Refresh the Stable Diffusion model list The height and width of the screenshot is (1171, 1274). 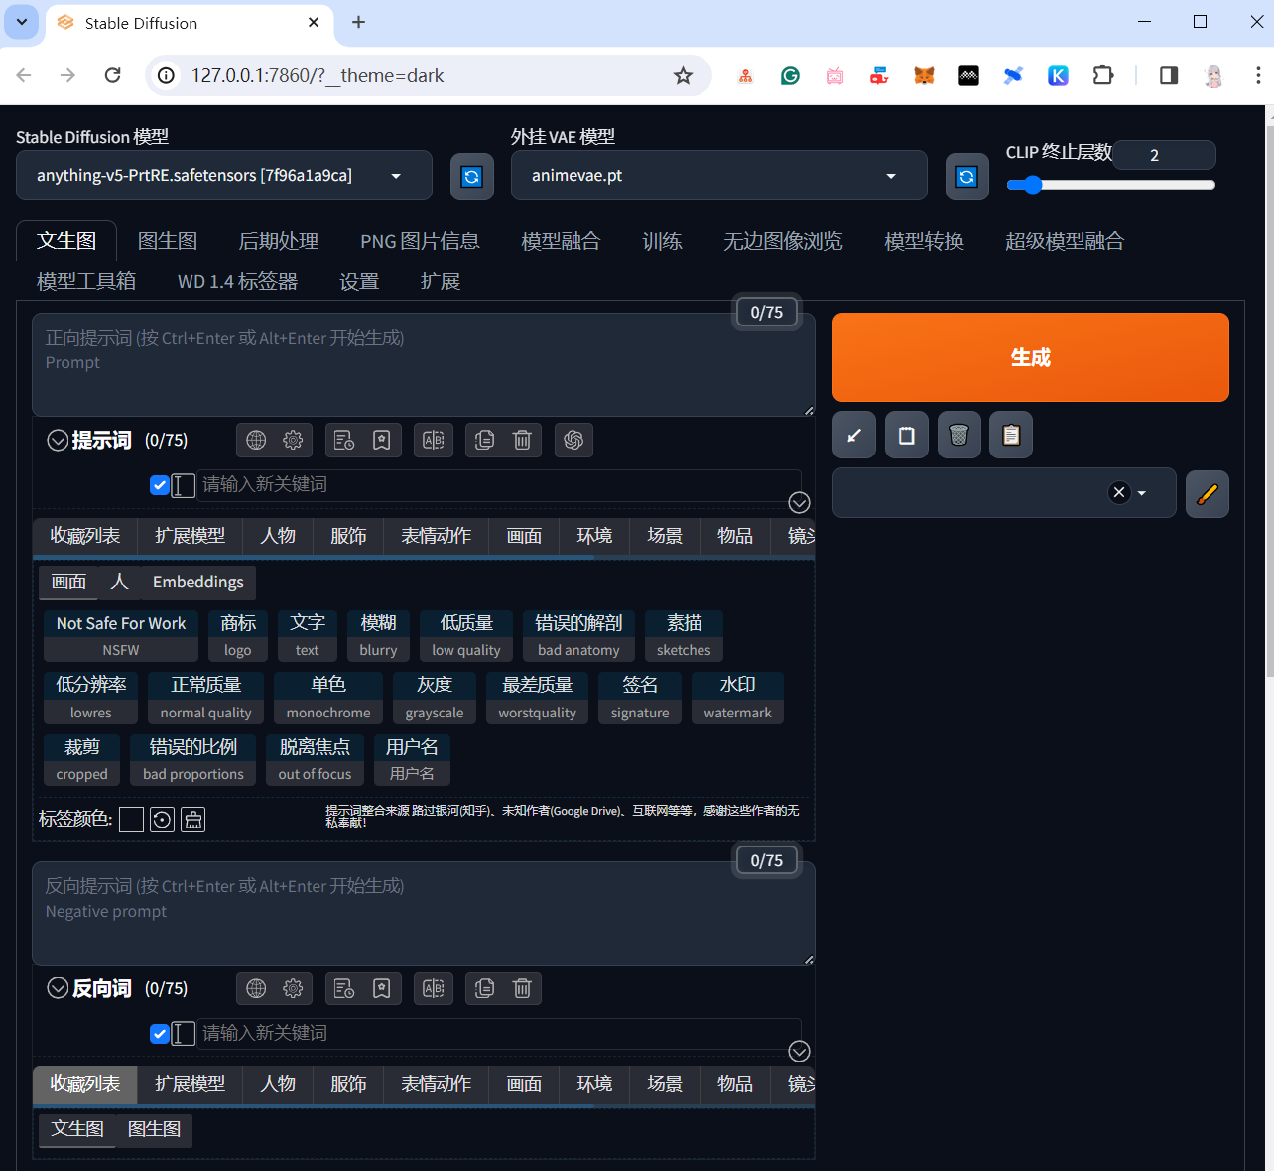(471, 177)
